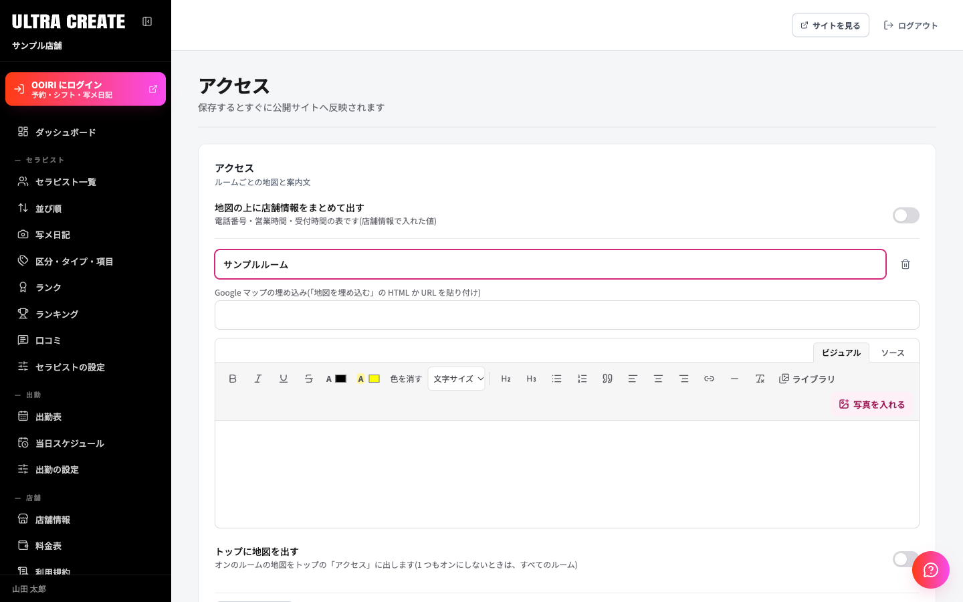Align text left

(633, 379)
